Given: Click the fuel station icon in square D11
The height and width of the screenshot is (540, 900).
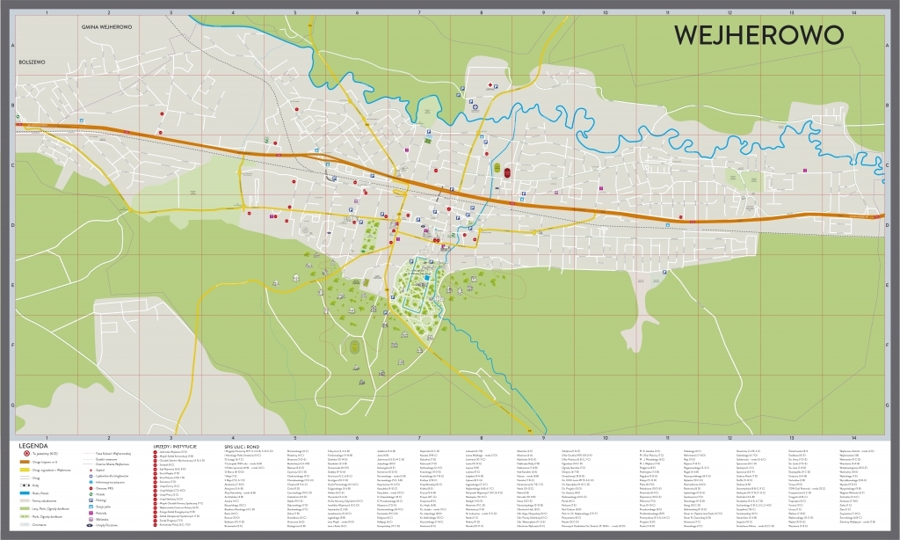Looking at the screenshot, I should click(668, 225).
